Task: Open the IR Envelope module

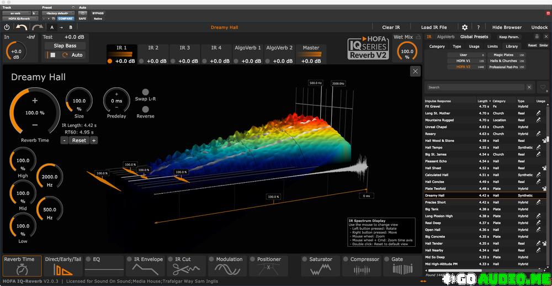Action: point(145,266)
